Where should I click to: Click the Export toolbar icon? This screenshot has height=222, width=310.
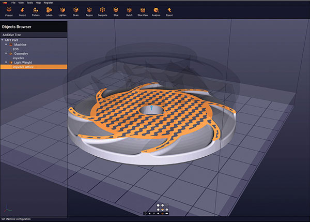(x=169, y=11)
